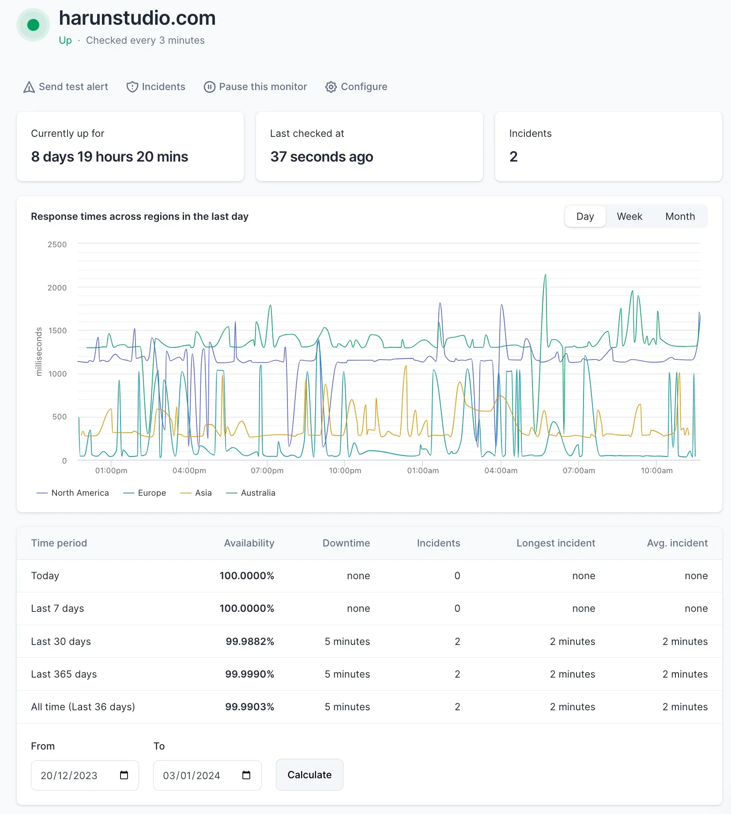731x814 pixels.
Task: Switch to the Month view
Action: click(x=679, y=216)
